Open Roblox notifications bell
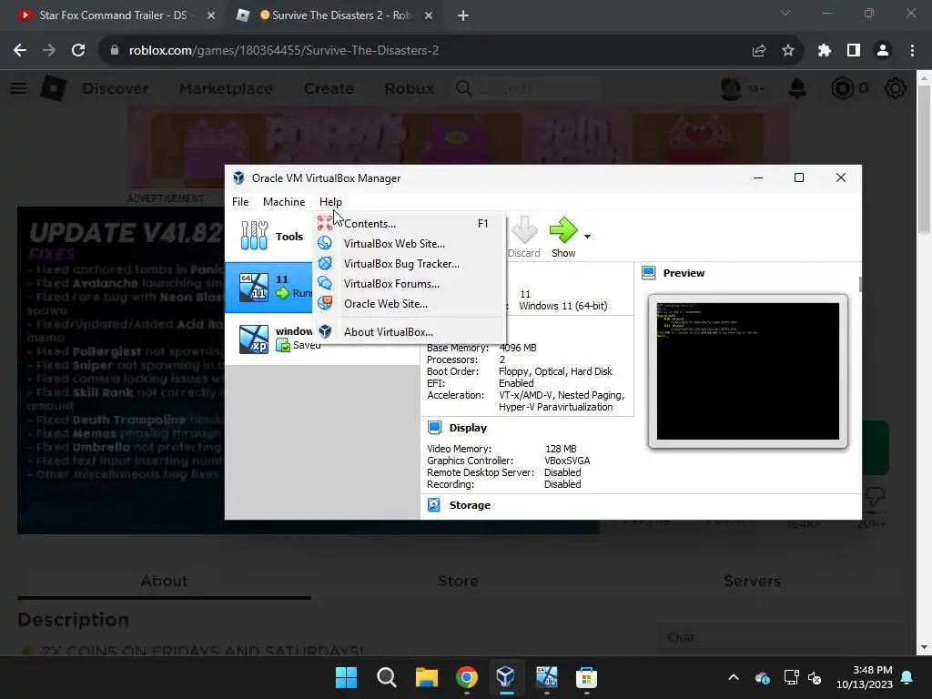The width and height of the screenshot is (932, 699). point(797,88)
